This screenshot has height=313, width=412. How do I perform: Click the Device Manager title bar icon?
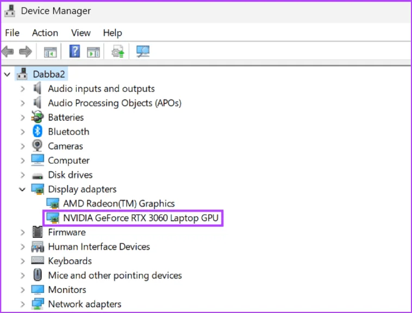click(10, 11)
